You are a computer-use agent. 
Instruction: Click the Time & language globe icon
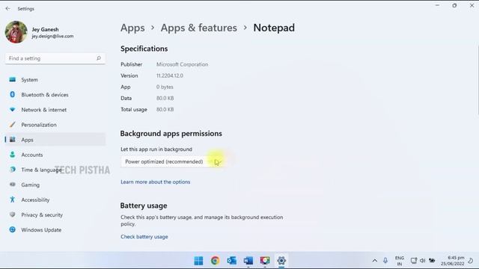(x=12, y=170)
